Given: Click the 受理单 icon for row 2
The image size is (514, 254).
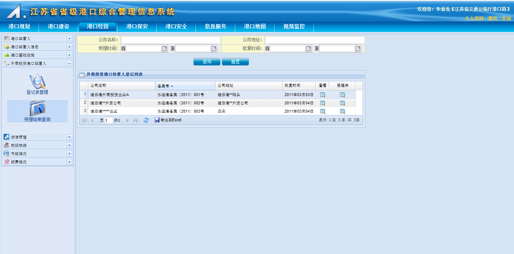Looking at the screenshot, I should click(x=342, y=103).
